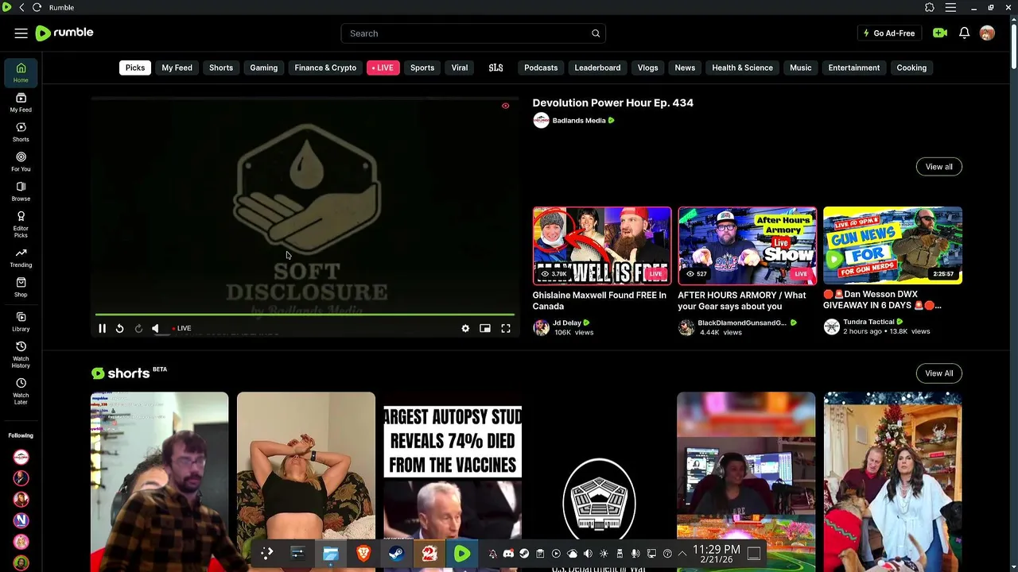Viewport: 1018px width, 572px height.
Task: Select the My Feed tab
Action: (177, 68)
